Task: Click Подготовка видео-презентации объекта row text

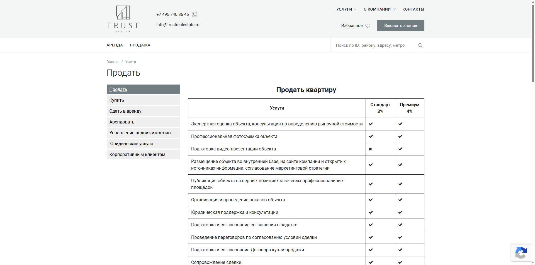Action: pos(233,149)
